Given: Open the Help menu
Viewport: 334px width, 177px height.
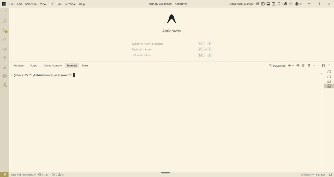Looking at the screenshot, I should coord(82,4).
